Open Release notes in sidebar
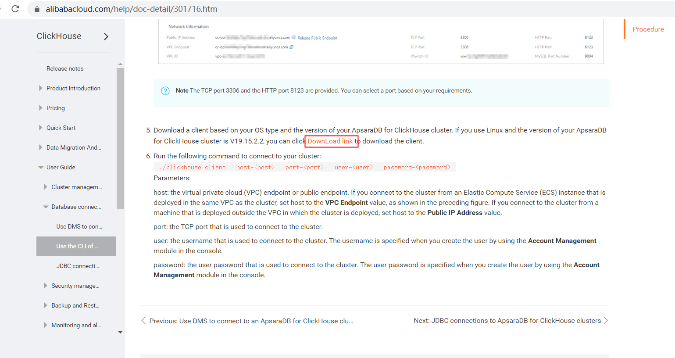The height and width of the screenshot is (358, 675). (65, 68)
